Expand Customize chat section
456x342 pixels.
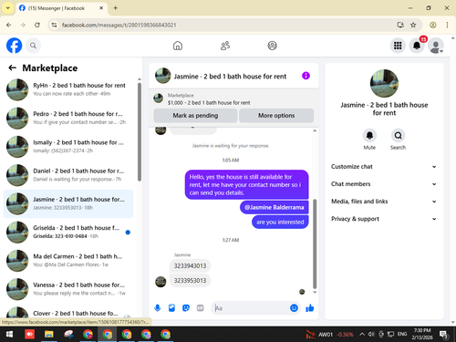pos(384,167)
